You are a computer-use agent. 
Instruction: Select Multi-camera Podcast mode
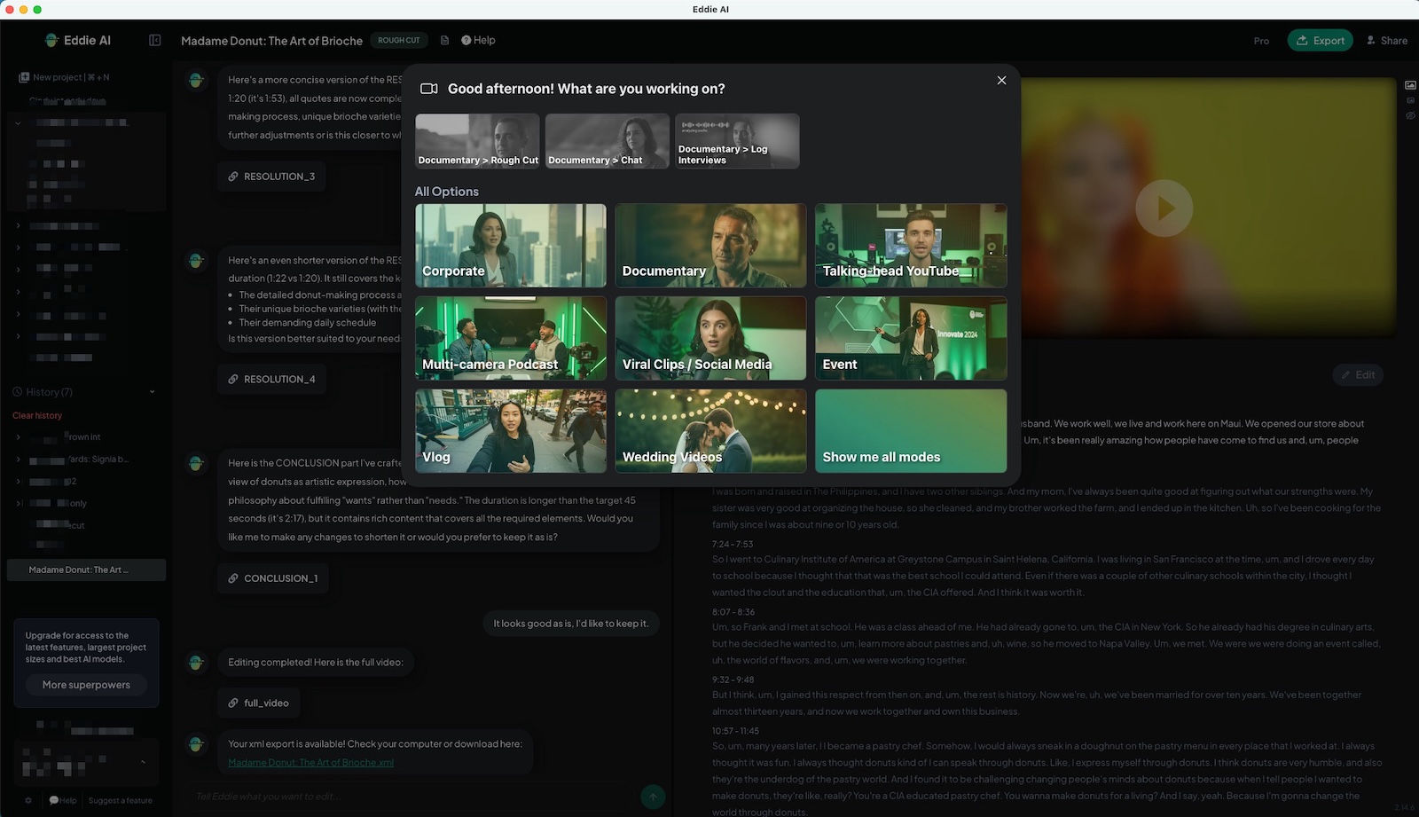[511, 338]
